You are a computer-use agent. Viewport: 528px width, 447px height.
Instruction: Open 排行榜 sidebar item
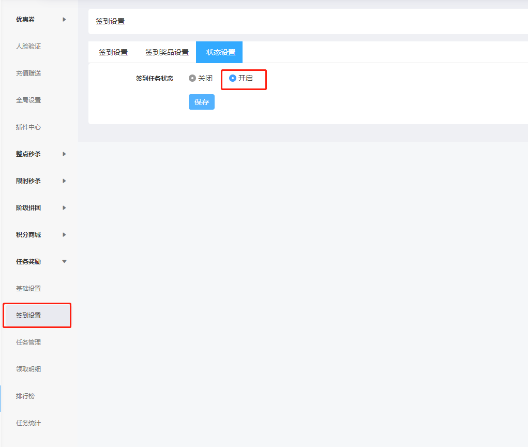[x=25, y=396]
